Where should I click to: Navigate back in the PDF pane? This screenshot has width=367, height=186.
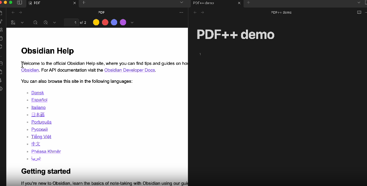coord(13,12)
